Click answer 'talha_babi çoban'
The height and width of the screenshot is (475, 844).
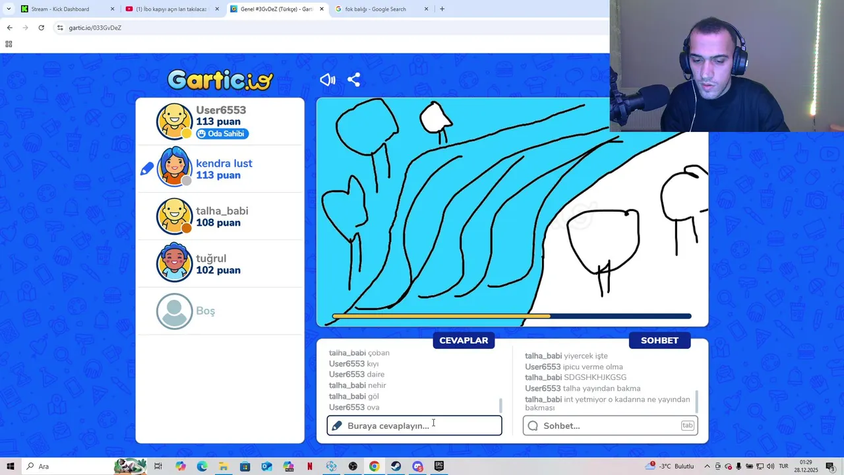(x=359, y=353)
